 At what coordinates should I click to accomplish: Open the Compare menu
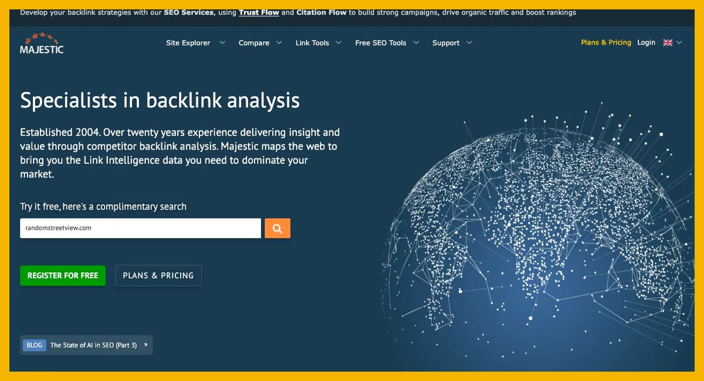[x=254, y=43]
